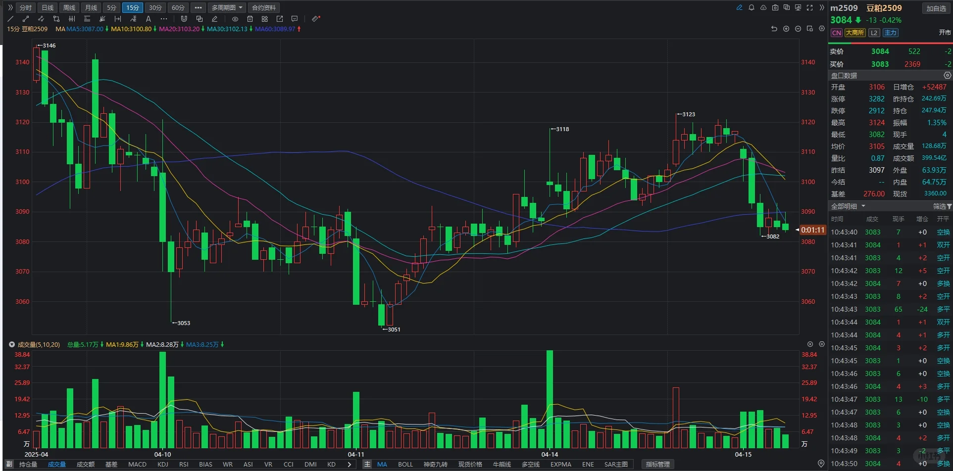Open 多周期图 dropdown
Screen dimensions: 953x471
pos(227,7)
